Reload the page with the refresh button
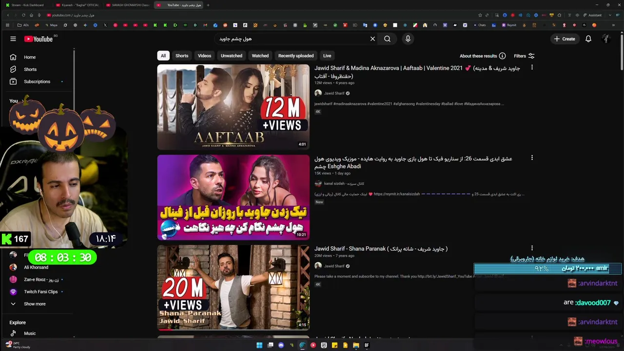Image resolution: width=624 pixels, height=351 pixels. pyautogui.click(x=23, y=15)
